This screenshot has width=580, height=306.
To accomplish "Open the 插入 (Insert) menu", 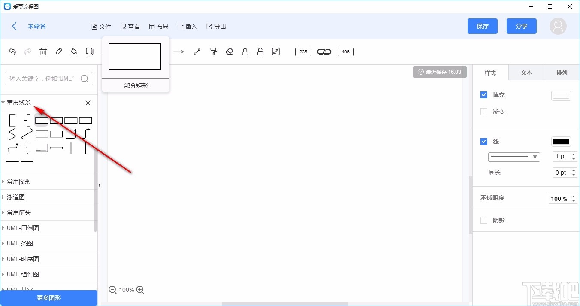I will coord(187,26).
